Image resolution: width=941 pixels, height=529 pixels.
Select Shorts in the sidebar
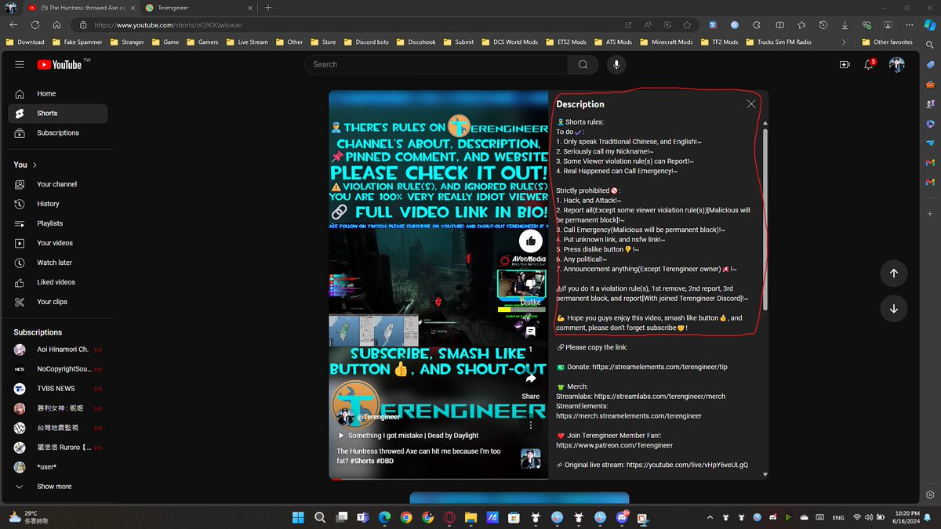pos(58,113)
